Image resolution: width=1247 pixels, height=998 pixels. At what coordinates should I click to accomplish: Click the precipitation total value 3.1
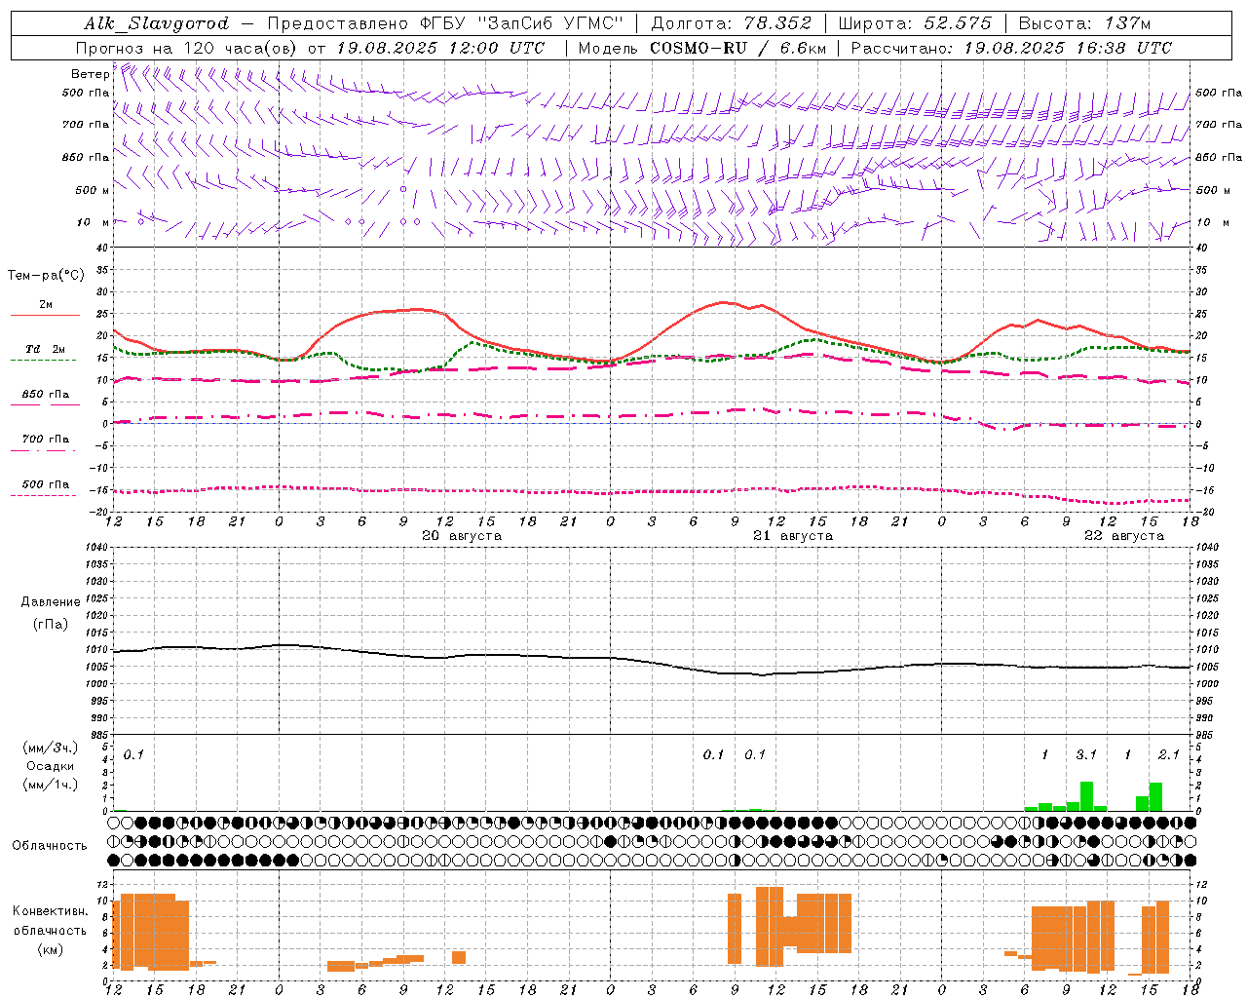click(x=1086, y=754)
